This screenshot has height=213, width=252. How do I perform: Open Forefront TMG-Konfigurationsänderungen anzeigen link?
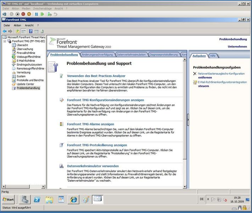point(105,100)
